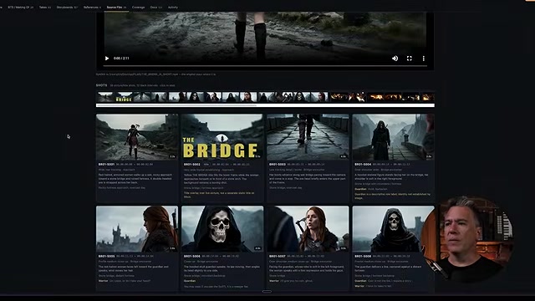Switch to the Takes tab
Viewport: 535px width, 301px height.
point(44,8)
